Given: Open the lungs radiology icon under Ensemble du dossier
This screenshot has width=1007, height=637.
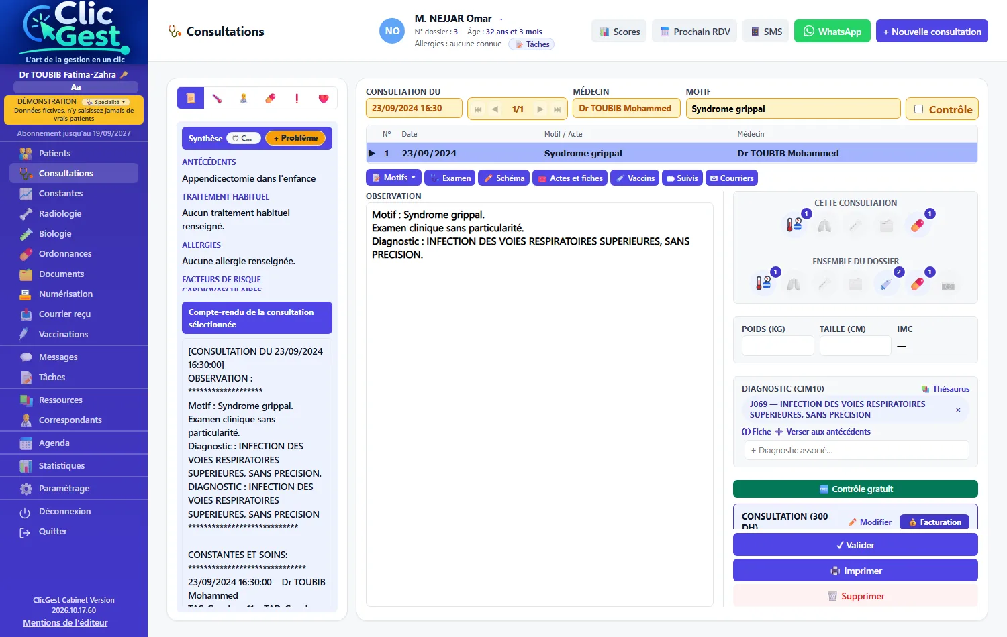Looking at the screenshot, I should pyautogui.click(x=794, y=284).
